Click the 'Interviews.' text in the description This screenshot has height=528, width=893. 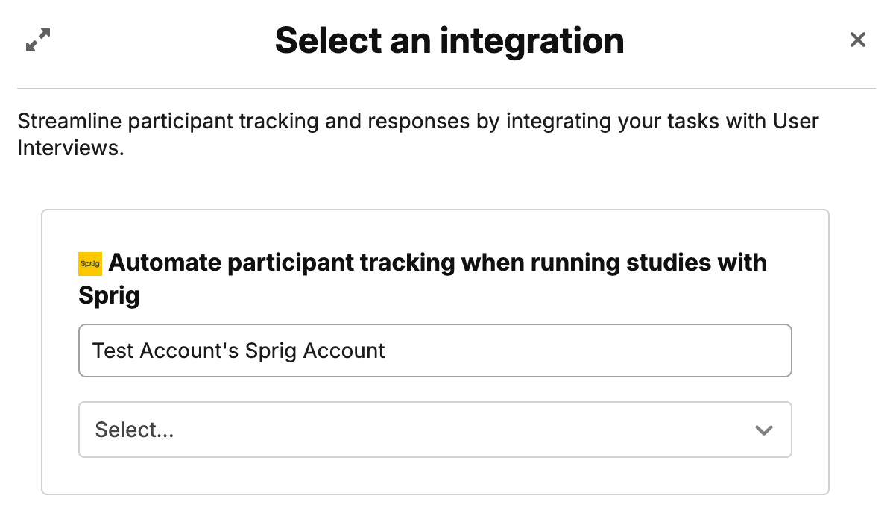pyautogui.click(x=70, y=148)
